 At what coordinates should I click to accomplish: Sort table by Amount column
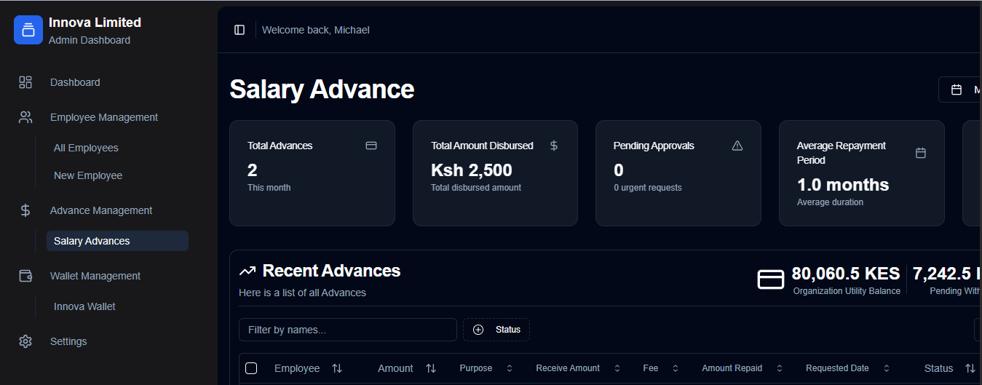pos(407,368)
